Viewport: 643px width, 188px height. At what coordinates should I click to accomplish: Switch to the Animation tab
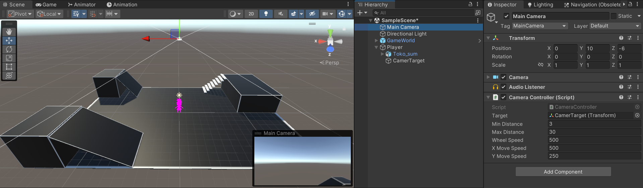pyautogui.click(x=122, y=4)
